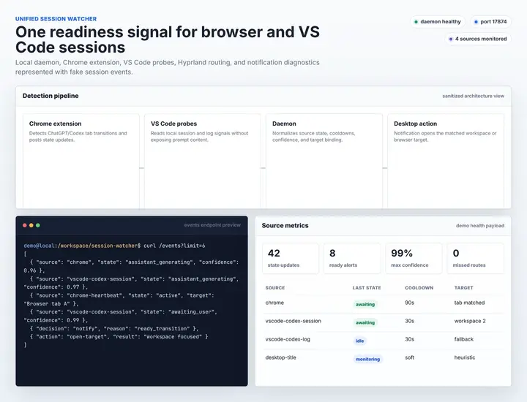Select the Daemon pipeline card
This screenshot has height=402, width=527.
coord(324,161)
